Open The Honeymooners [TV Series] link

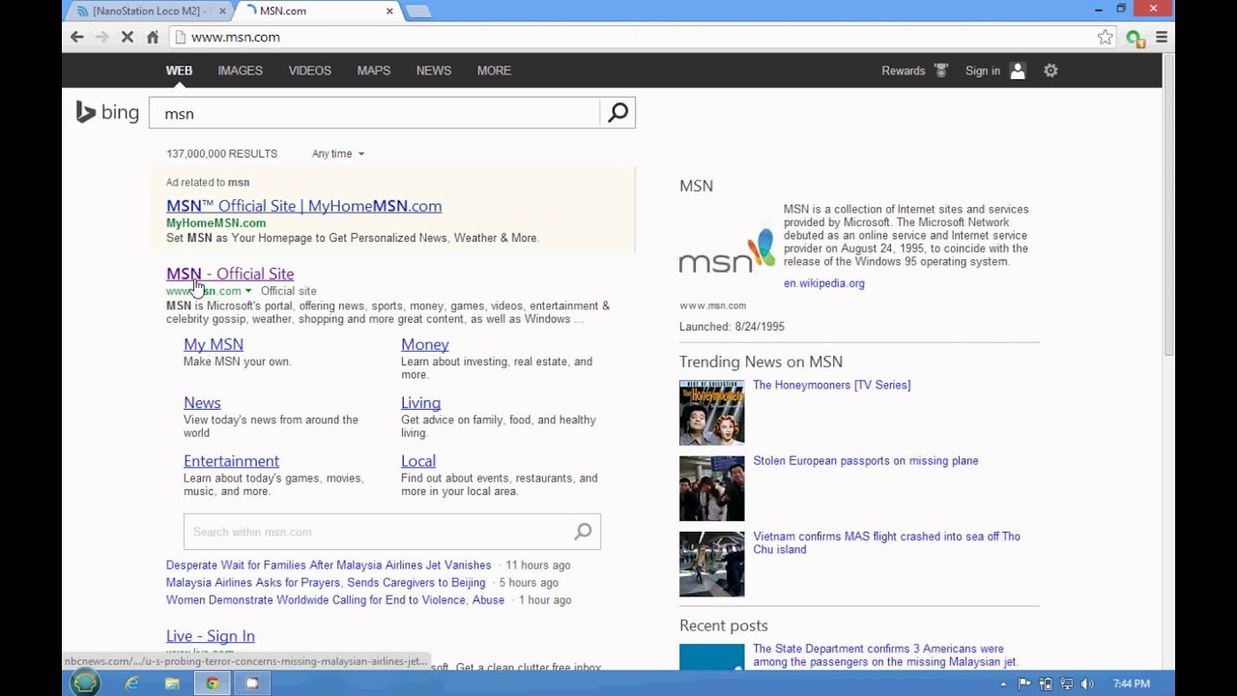pos(832,385)
